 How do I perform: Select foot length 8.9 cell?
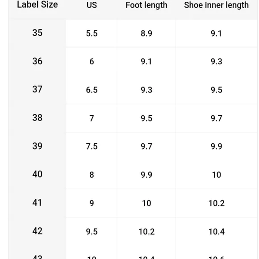click(x=146, y=33)
